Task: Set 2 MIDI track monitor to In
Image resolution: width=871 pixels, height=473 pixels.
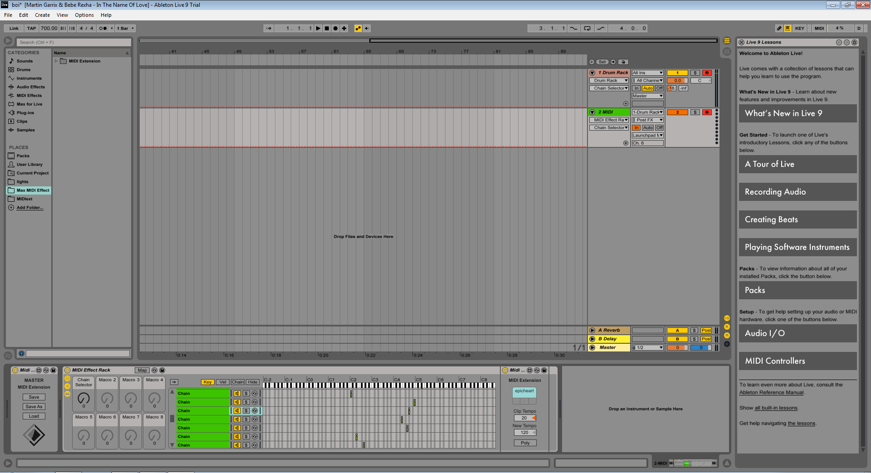Action: pyautogui.click(x=636, y=127)
